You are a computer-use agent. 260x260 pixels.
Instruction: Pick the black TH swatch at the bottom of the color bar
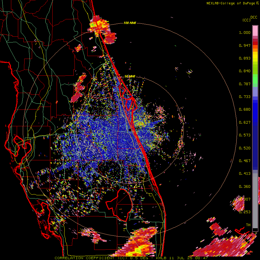click(x=255, y=230)
